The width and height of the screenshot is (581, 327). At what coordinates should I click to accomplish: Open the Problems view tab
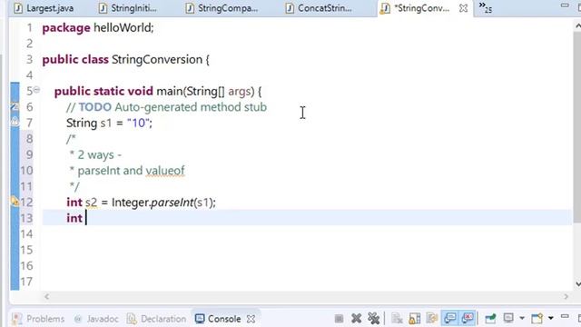coord(38,319)
